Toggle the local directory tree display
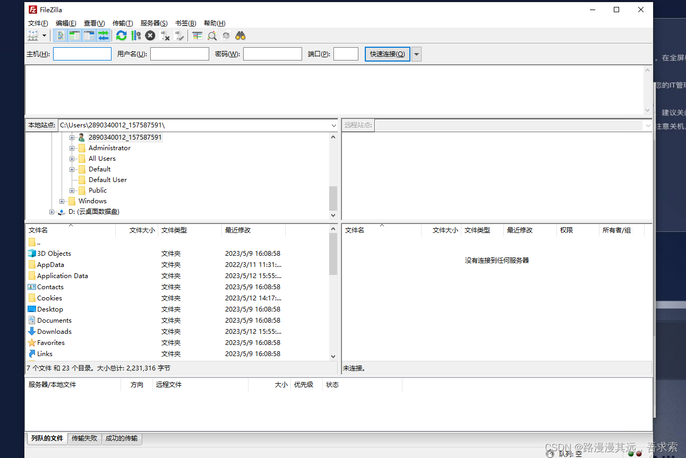This screenshot has width=686, height=458. [75, 36]
